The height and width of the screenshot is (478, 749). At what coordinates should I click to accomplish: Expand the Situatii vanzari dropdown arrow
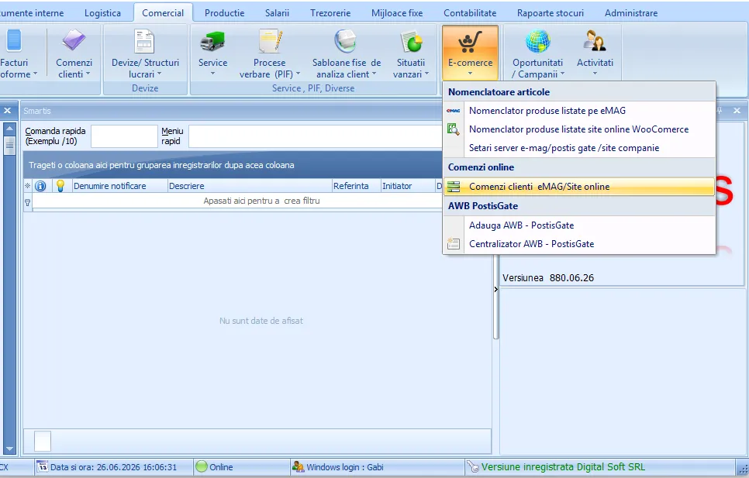[x=426, y=74]
